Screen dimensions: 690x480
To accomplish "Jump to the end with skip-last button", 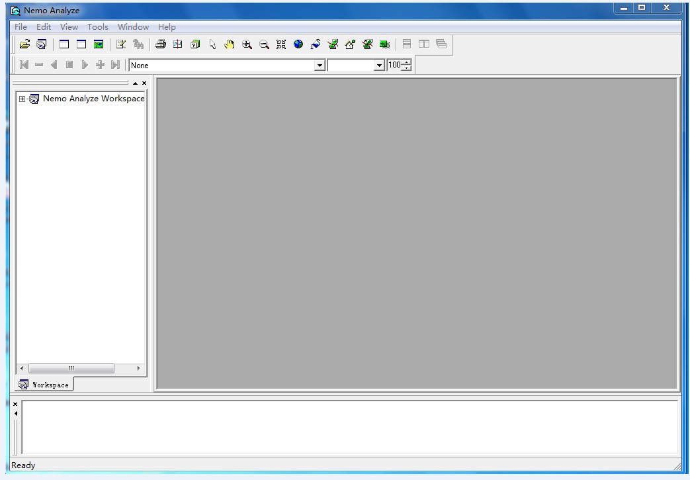I will [115, 65].
